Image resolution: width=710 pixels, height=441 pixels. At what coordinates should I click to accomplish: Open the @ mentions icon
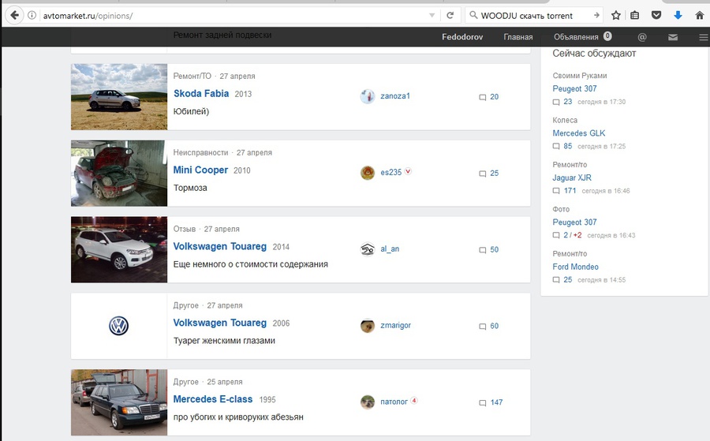642,37
